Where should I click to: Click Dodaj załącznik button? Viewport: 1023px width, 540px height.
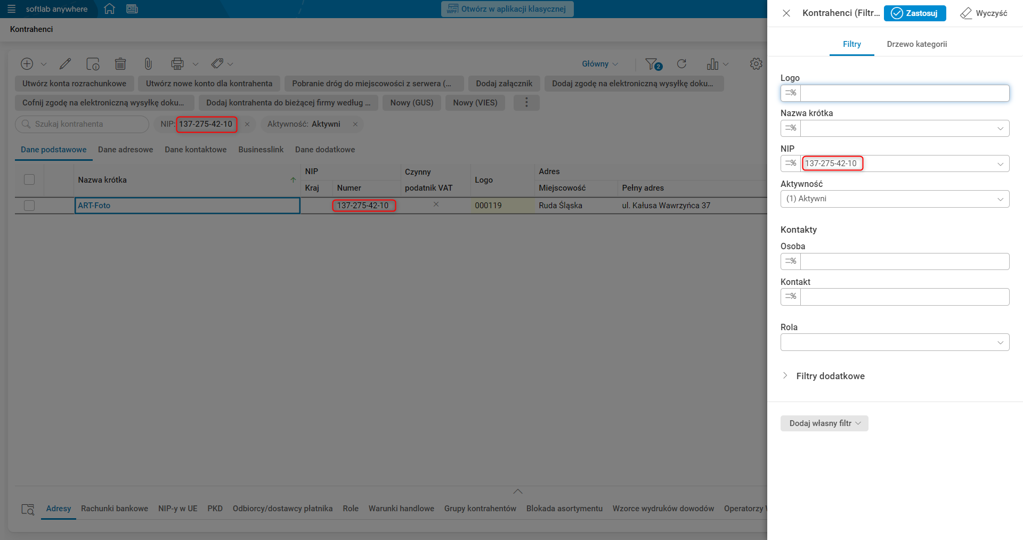pos(504,84)
